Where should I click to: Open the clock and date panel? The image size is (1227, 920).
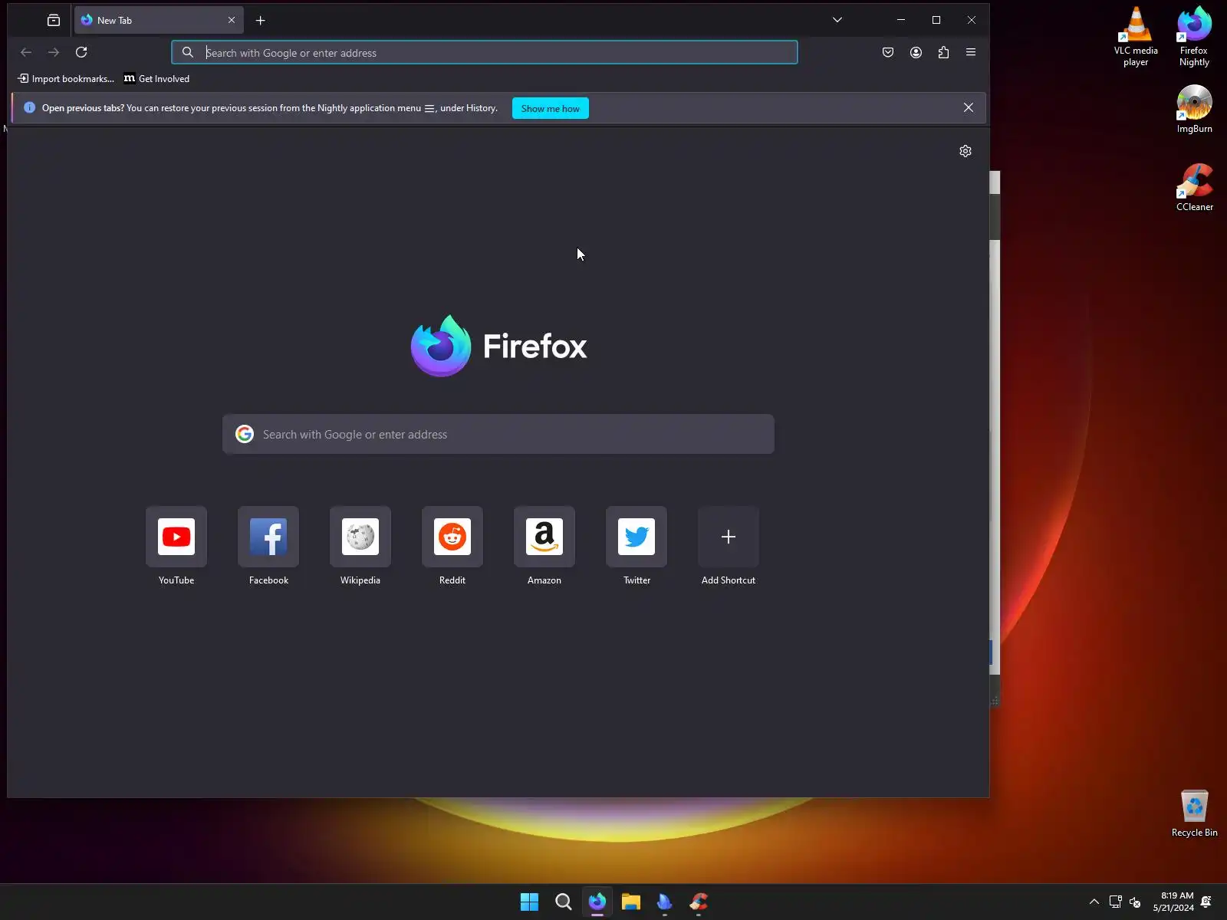[1173, 902]
